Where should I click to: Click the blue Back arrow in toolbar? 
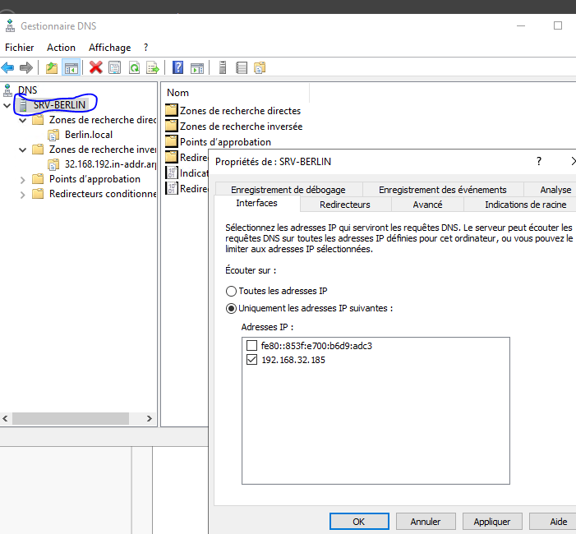pyautogui.click(x=8, y=67)
